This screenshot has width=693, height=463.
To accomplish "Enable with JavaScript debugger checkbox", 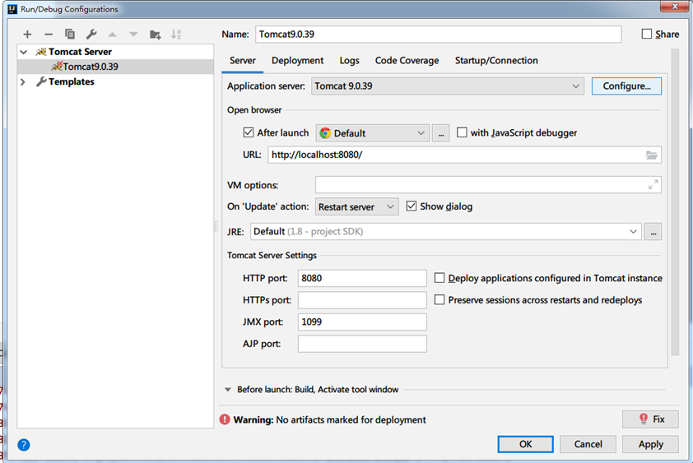I will (x=462, y=132).
